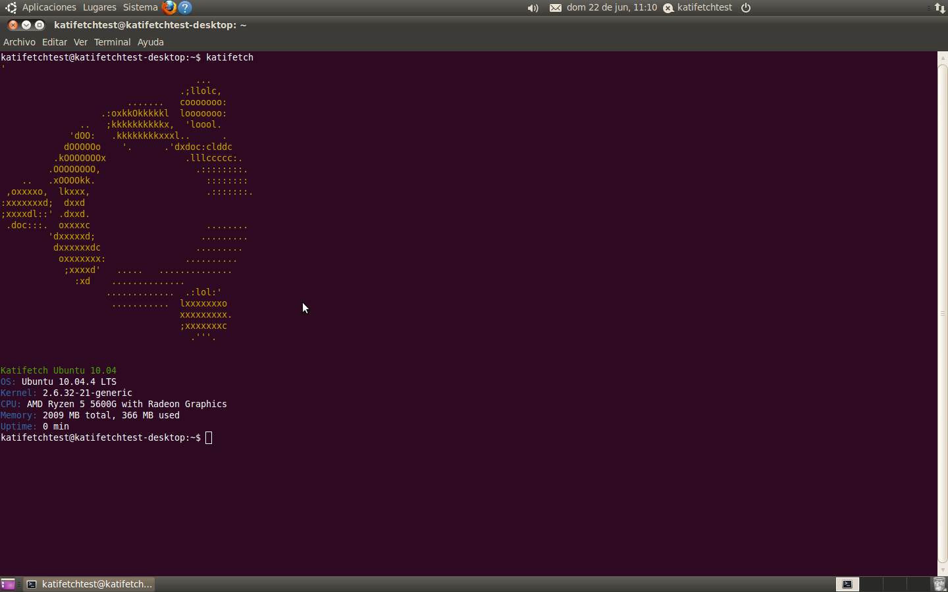Click the terminal applet icon near the trash

click(x=848, y=584)
